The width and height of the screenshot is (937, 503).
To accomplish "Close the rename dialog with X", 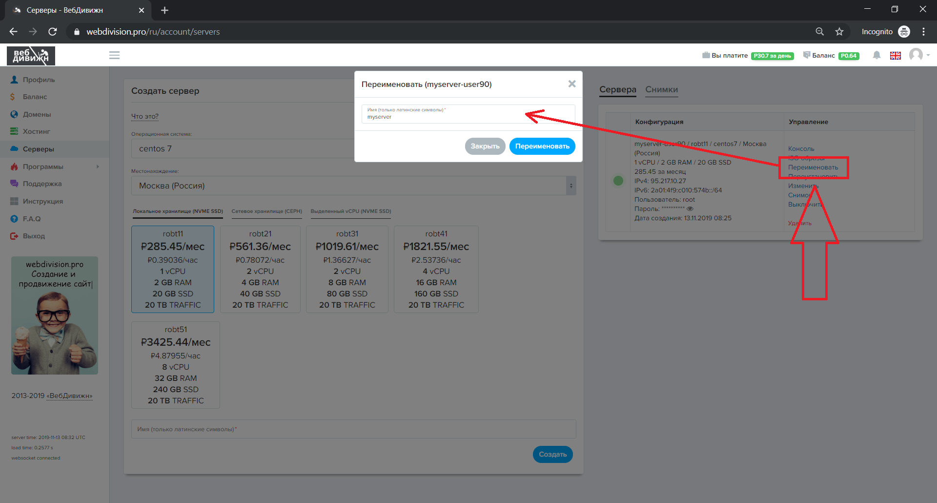I will click(572, 84).
